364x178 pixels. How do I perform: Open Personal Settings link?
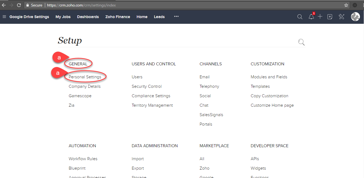pyautogui.click(x=85, y=77)
